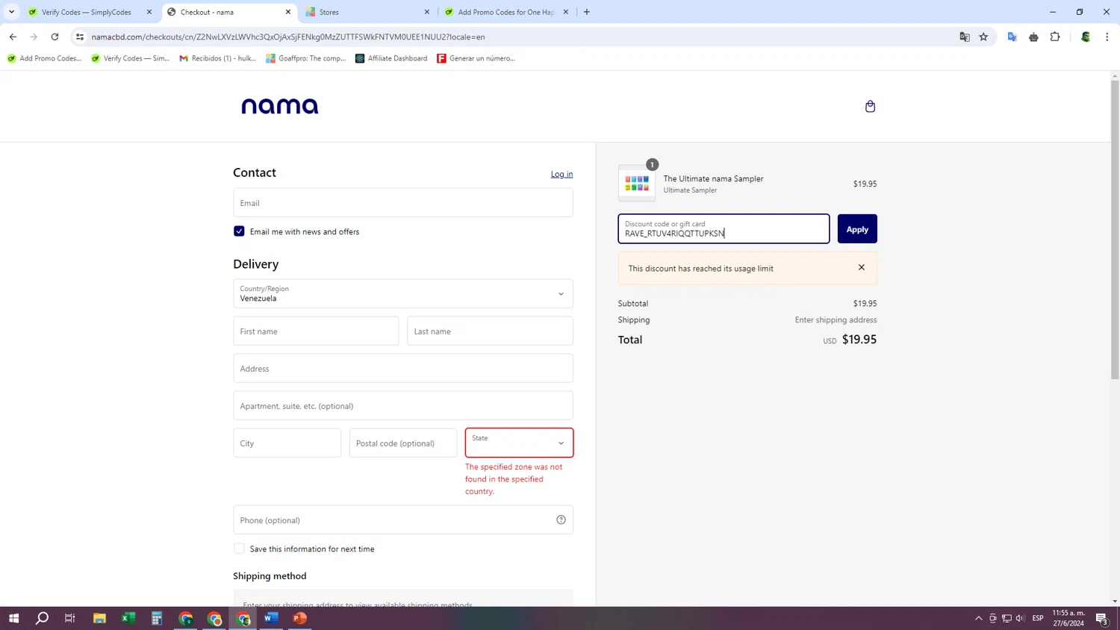The width and height of the screenshot is (1120, 630).
Task: Click the taskbar clock showing 11:55 a.m.
Action: (x=1068, y=618)
